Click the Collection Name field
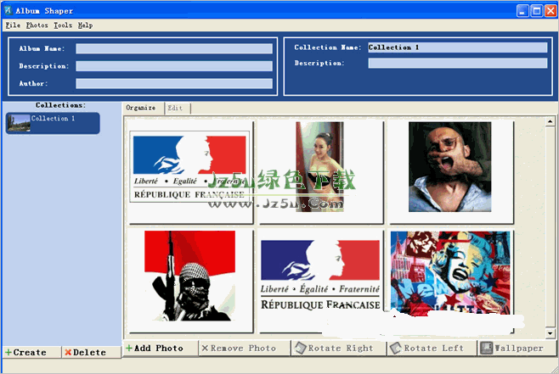Screen dimensions: 559x374 pyautogui.click(x=457, y=47)
